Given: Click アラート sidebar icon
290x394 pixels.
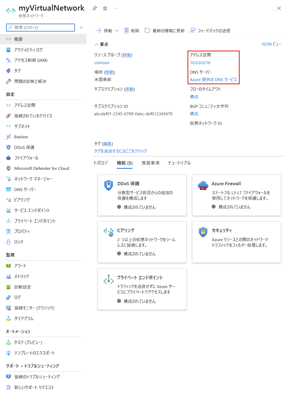Looking at the screenshot, I should (x=8, y=266).
